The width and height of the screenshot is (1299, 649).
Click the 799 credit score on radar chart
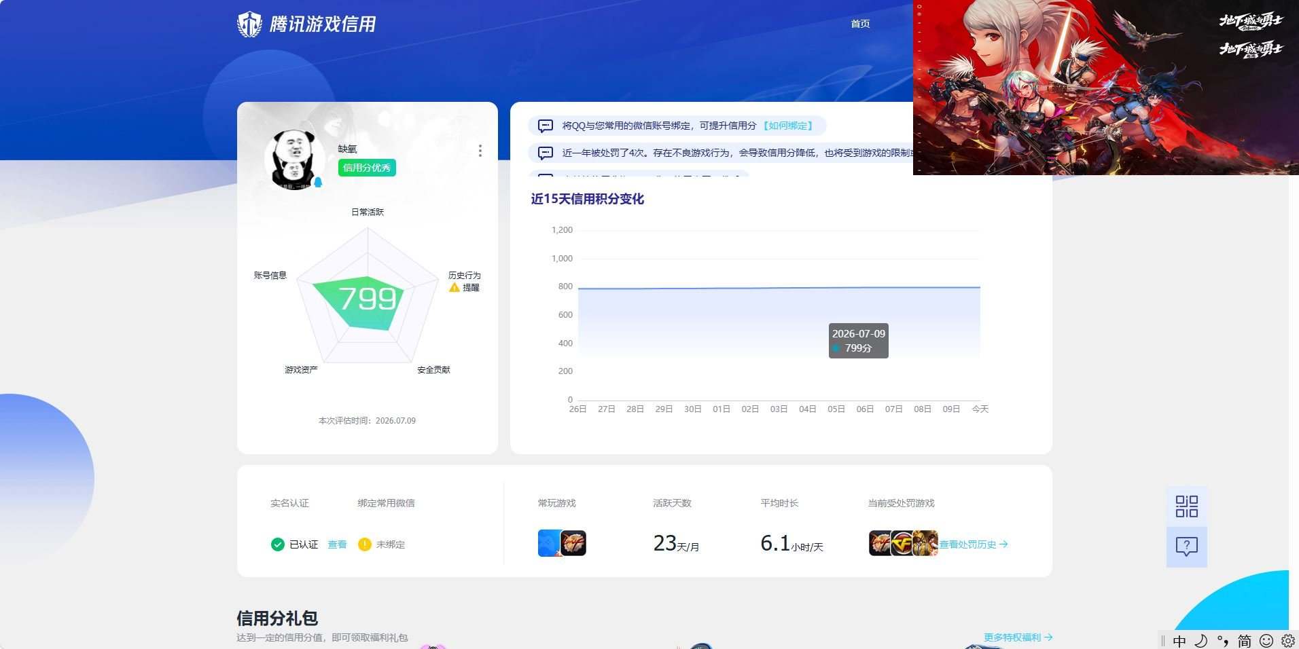(x=368, y=299)
